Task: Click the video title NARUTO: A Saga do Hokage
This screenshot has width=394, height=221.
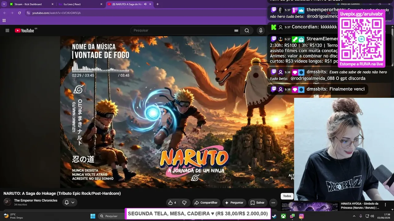Action: pyautogui.click(x=62, y=193)
